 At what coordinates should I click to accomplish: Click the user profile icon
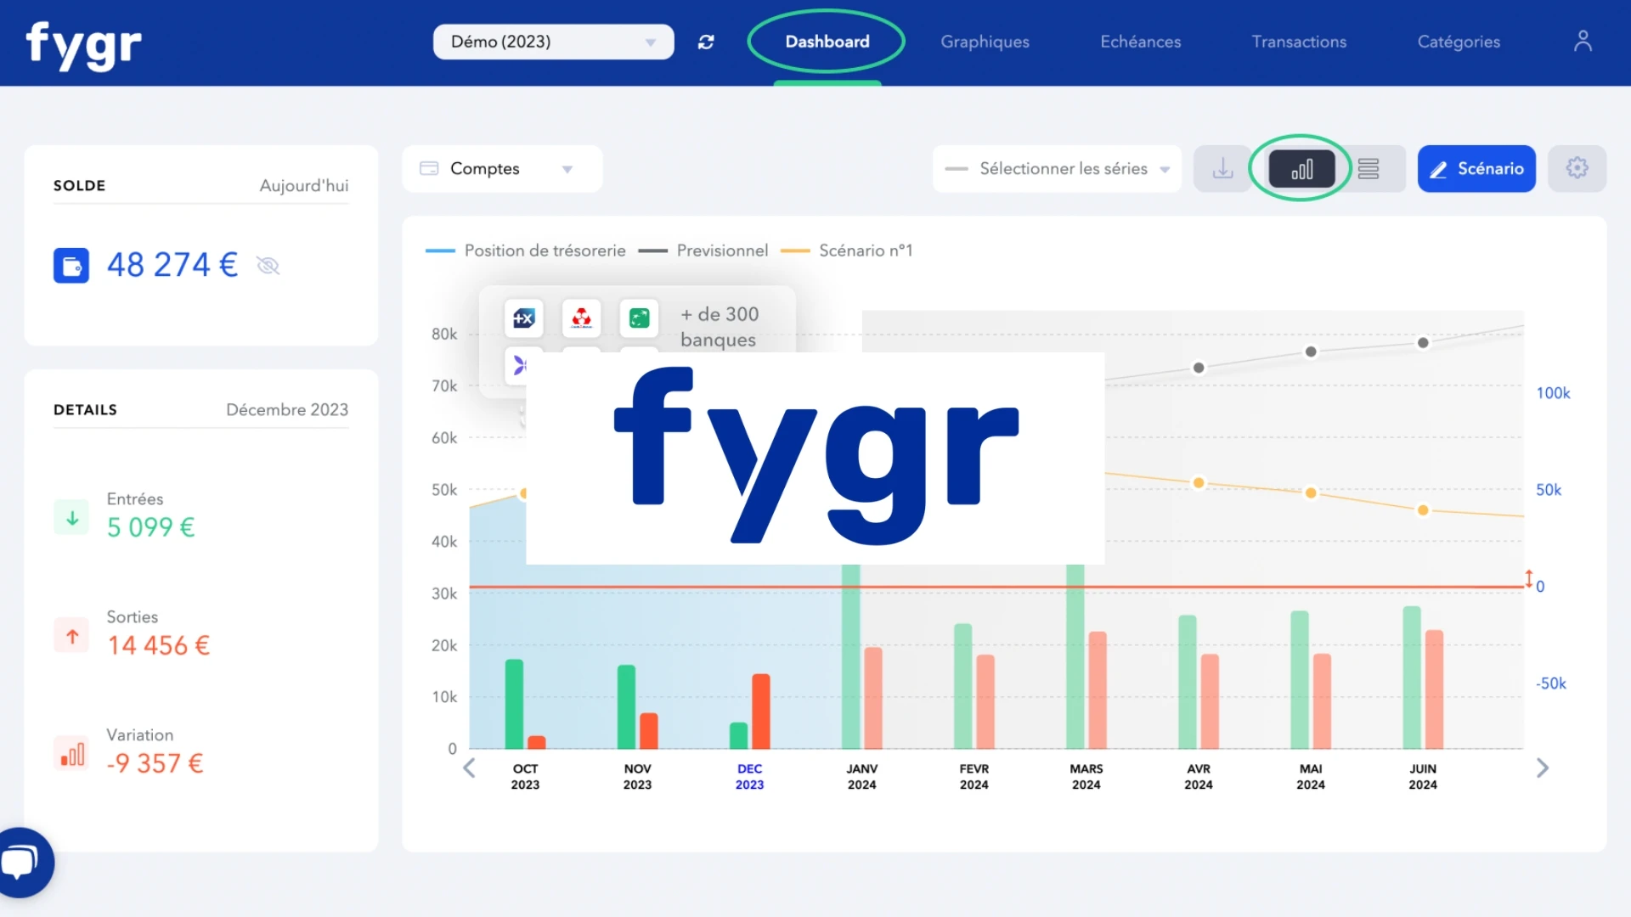[x=1583, y=41]
